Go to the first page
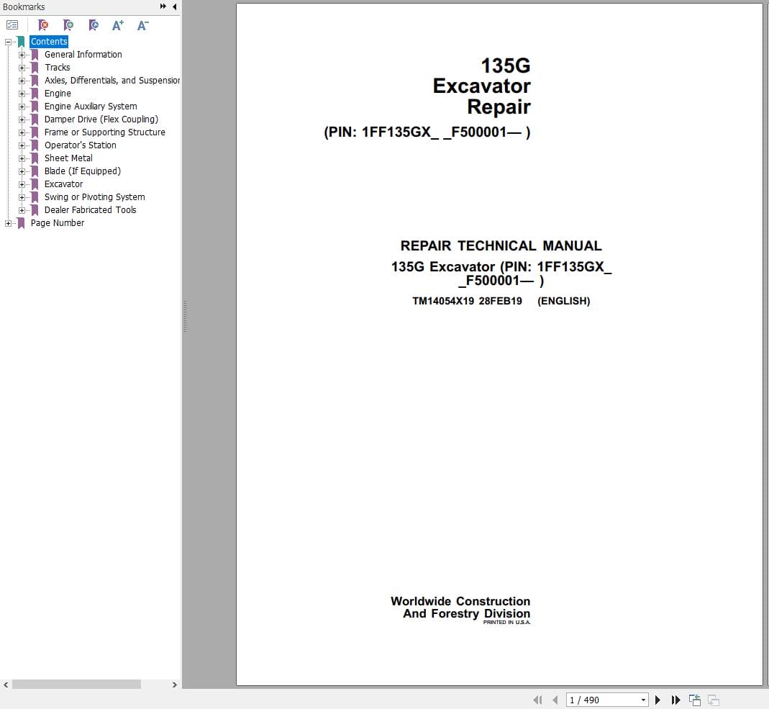769x709 pixels. tap(537, 700)
